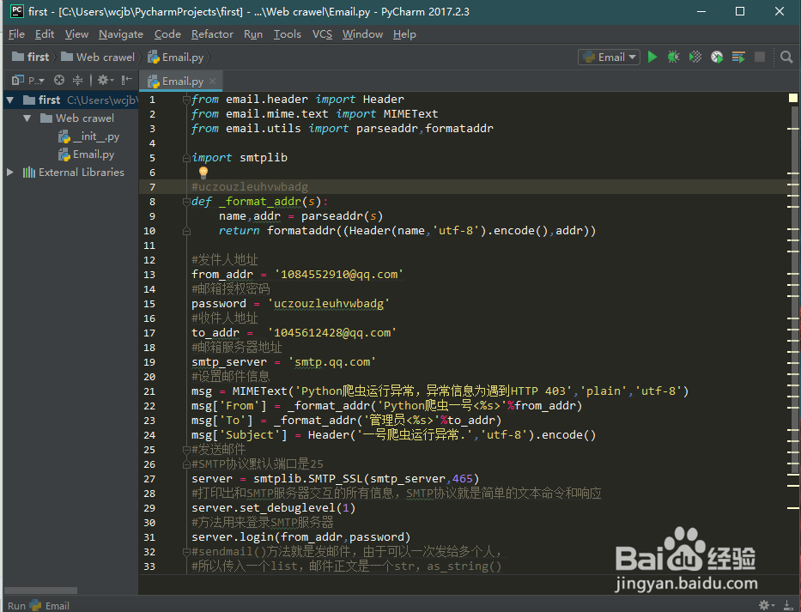Click port number 465 on line 27
The image size is (801, 612).
tap(462, 479)
